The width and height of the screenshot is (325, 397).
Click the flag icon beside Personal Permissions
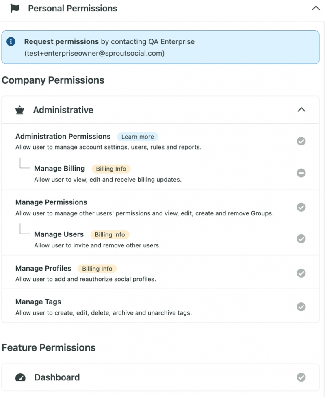[15, 9]
